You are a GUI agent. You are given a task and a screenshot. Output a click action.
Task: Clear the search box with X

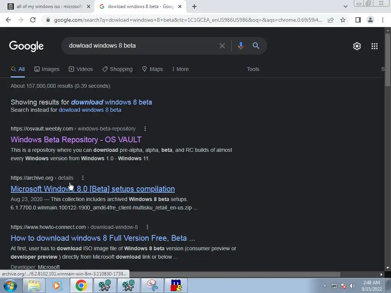(222, 46)
